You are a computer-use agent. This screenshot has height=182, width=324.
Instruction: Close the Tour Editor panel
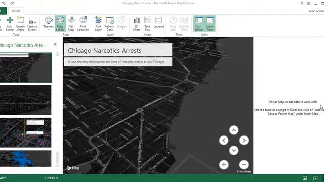pos(55,44)
